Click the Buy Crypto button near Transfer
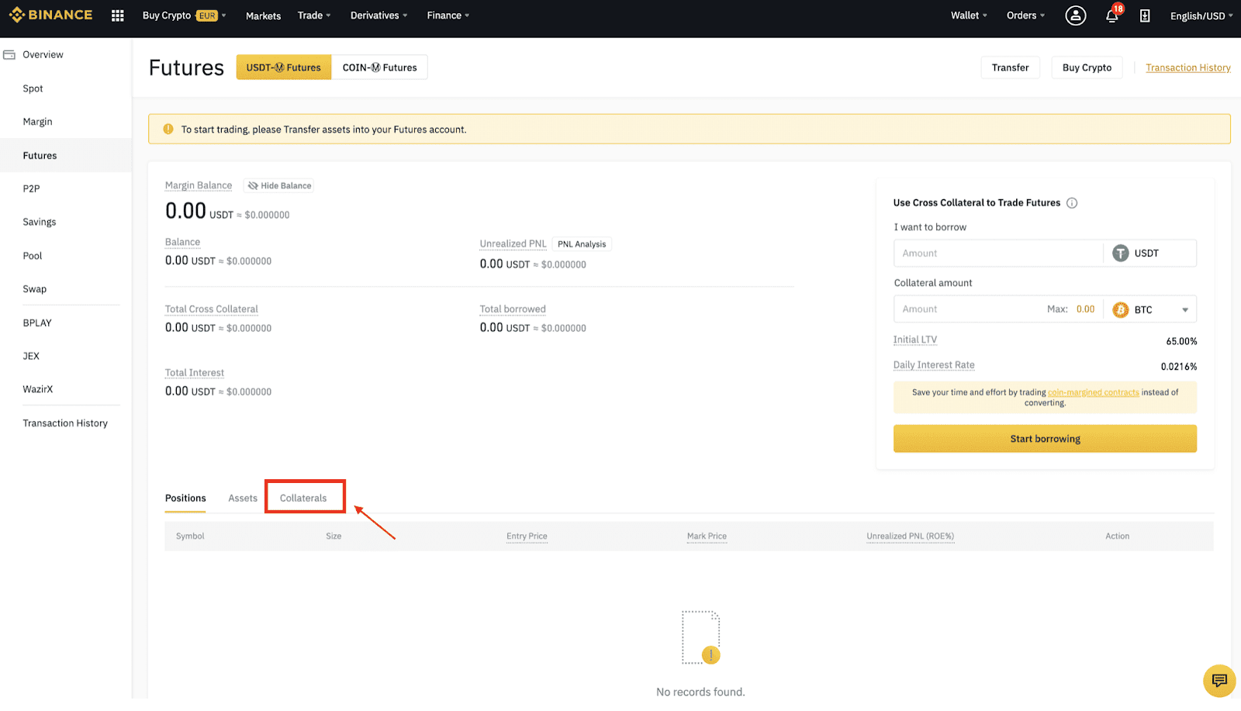This screenshot has height=711, width=1241. (x=1087, y=67)
